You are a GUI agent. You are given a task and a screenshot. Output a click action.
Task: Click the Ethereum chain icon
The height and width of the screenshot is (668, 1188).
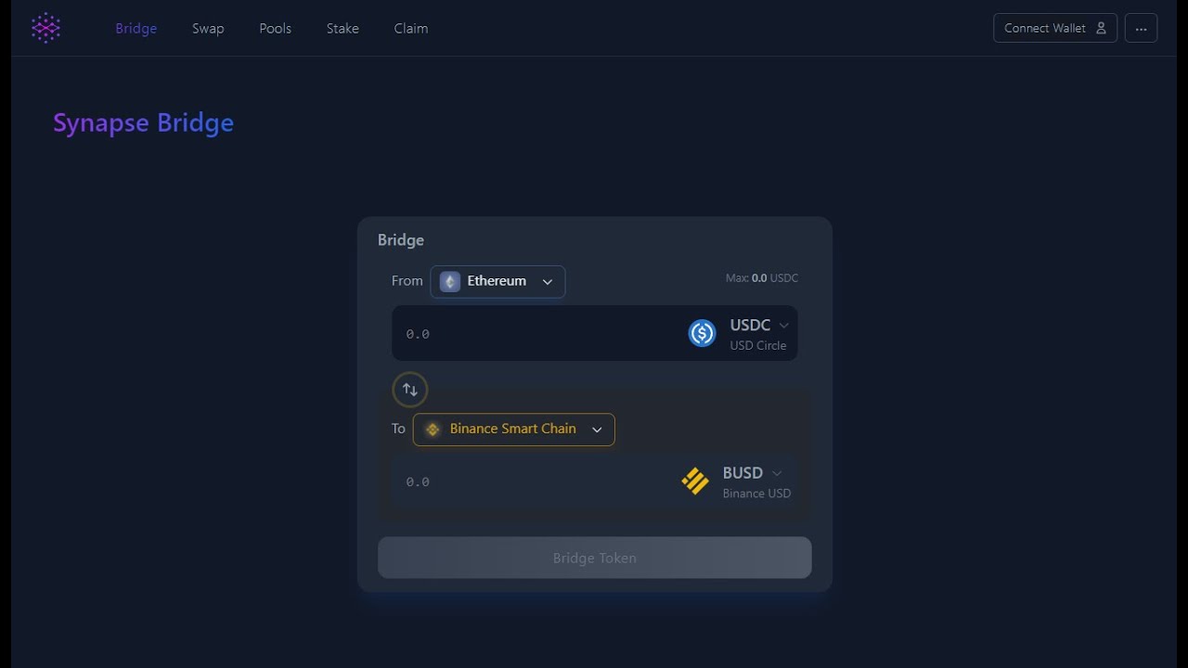(x=449, y=281)
